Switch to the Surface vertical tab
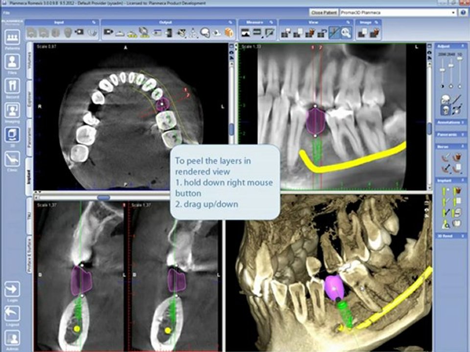470x352 pixels. point(29,255)
